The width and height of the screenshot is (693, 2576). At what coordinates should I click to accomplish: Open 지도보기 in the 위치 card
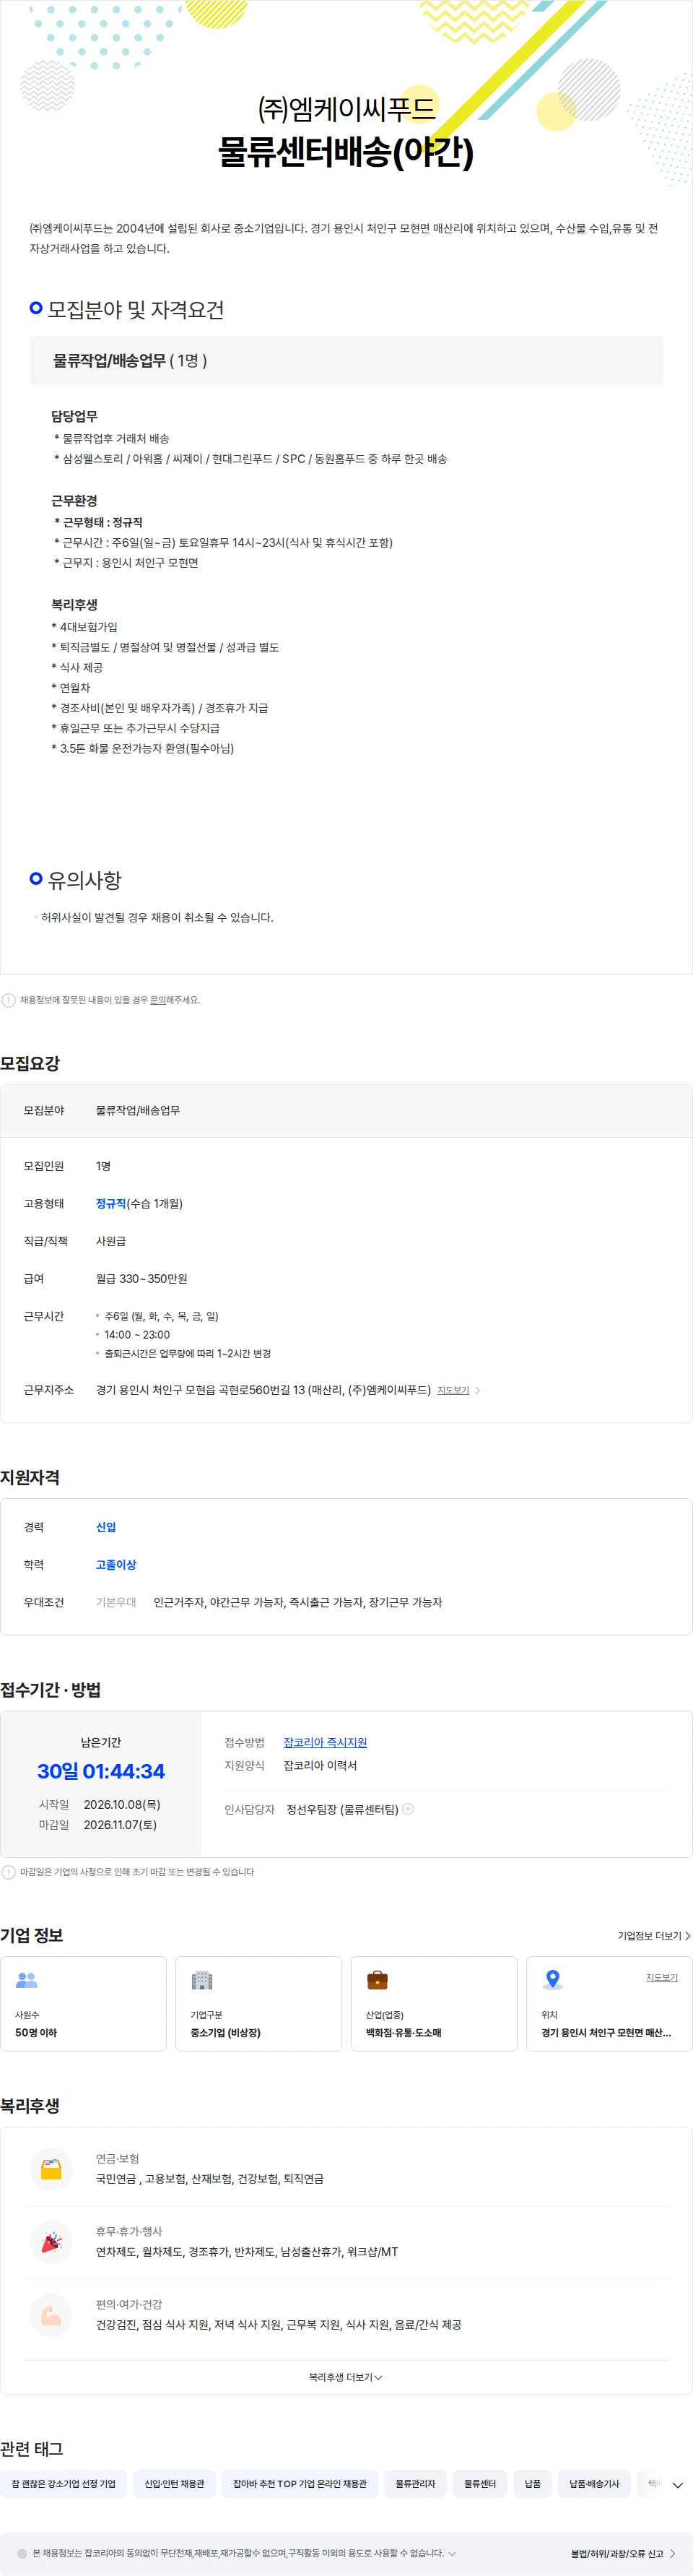point(662,1977)
